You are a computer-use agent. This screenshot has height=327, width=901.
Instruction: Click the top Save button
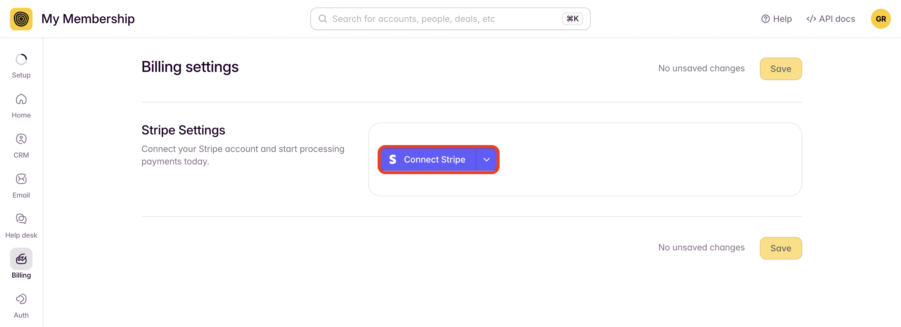tap(780, 69)
